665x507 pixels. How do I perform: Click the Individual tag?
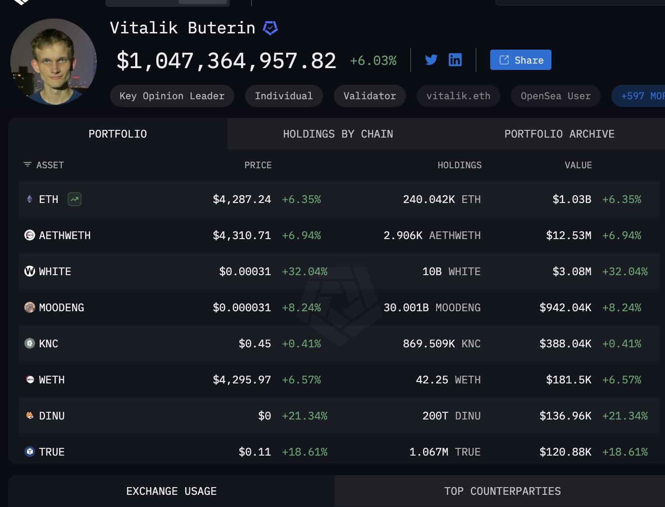(x=284, y=96)
